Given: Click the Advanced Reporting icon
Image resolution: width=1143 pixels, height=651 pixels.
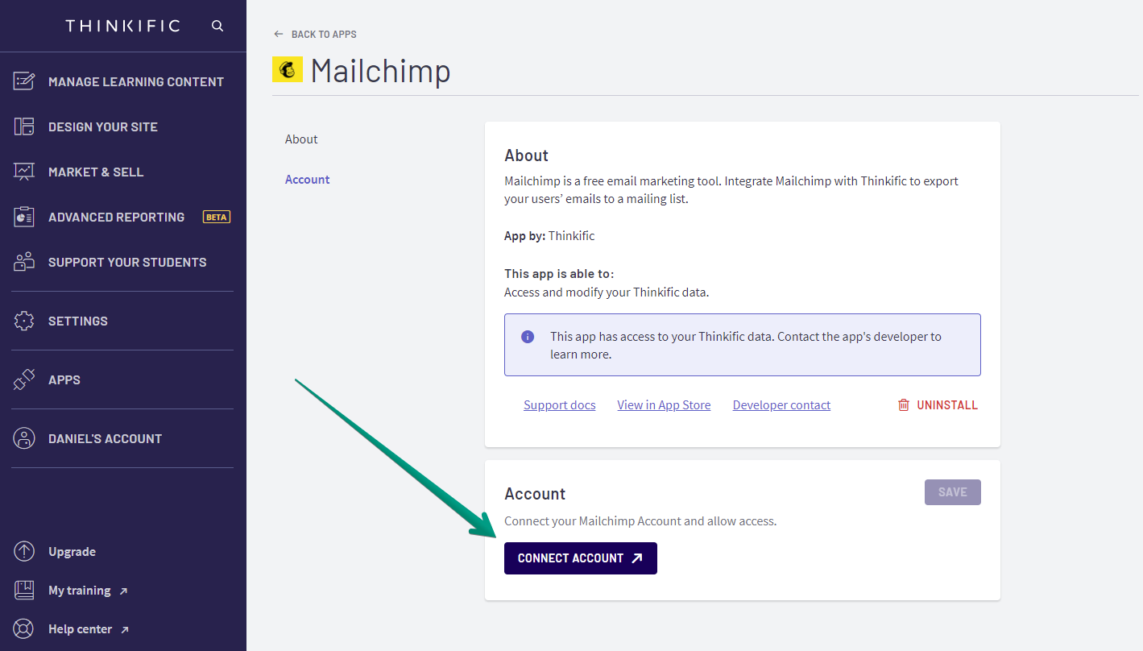Looking at the screenshot, I should click(24, 217).
